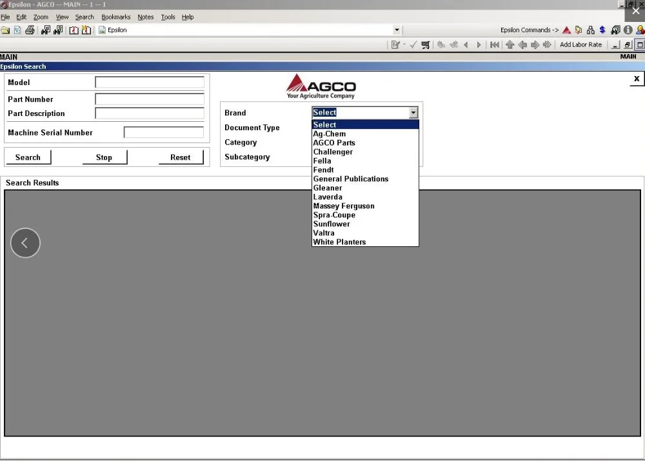This screenshot has width=645, height=461.
Task: Click Add Labor Rate
Action: pyautogui.click(x=581, y=45)
